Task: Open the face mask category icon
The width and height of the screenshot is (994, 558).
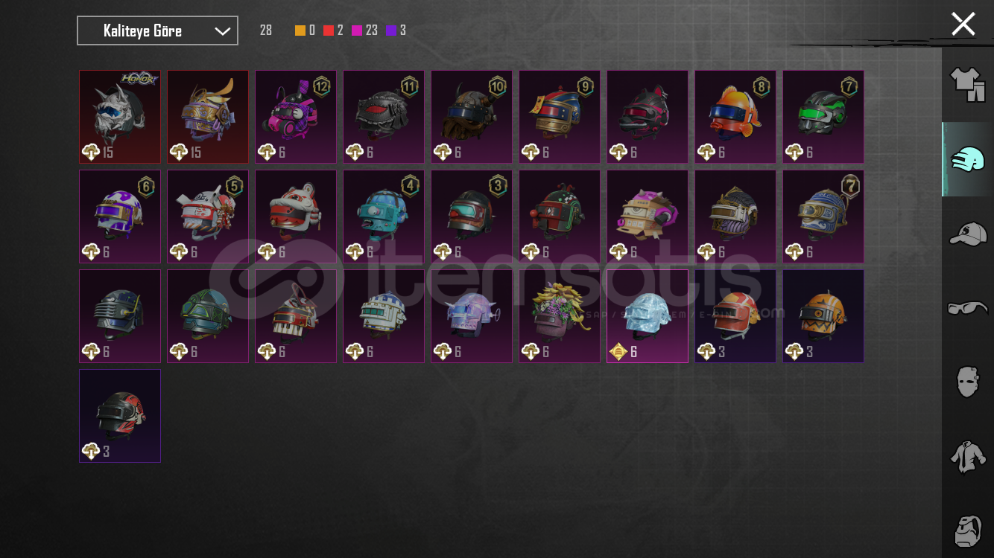Action: (x=967, y=382)
